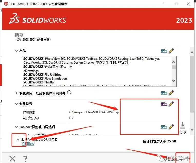Minimize the installation manager window
Viewport: 196px width, 163px height.
165,4
